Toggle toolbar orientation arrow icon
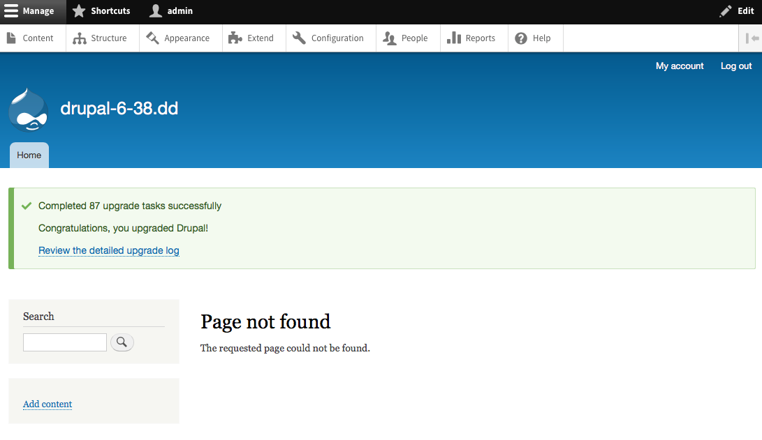 coord(752,38)
